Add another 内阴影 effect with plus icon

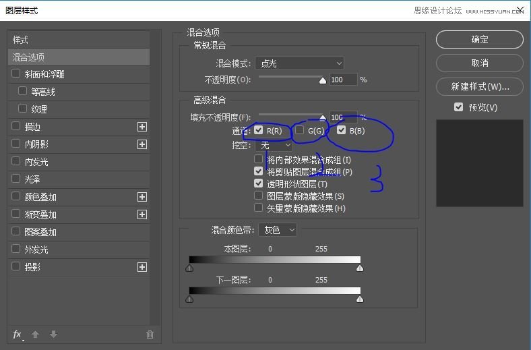(x=142, y=144)
